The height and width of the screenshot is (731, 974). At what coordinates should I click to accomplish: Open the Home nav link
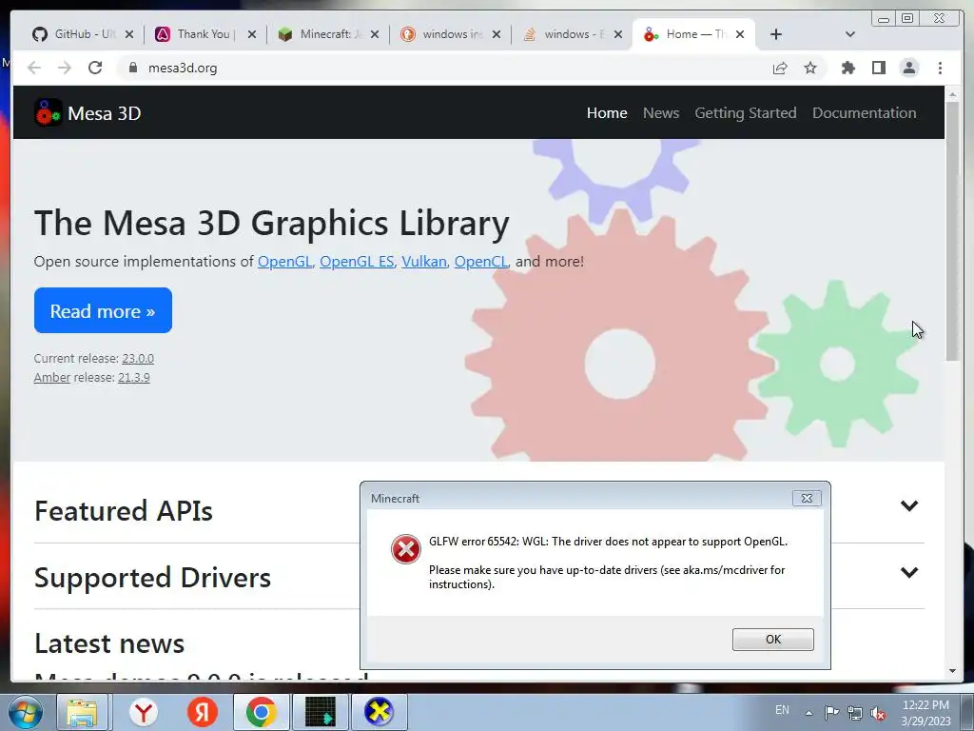(607, 112)
